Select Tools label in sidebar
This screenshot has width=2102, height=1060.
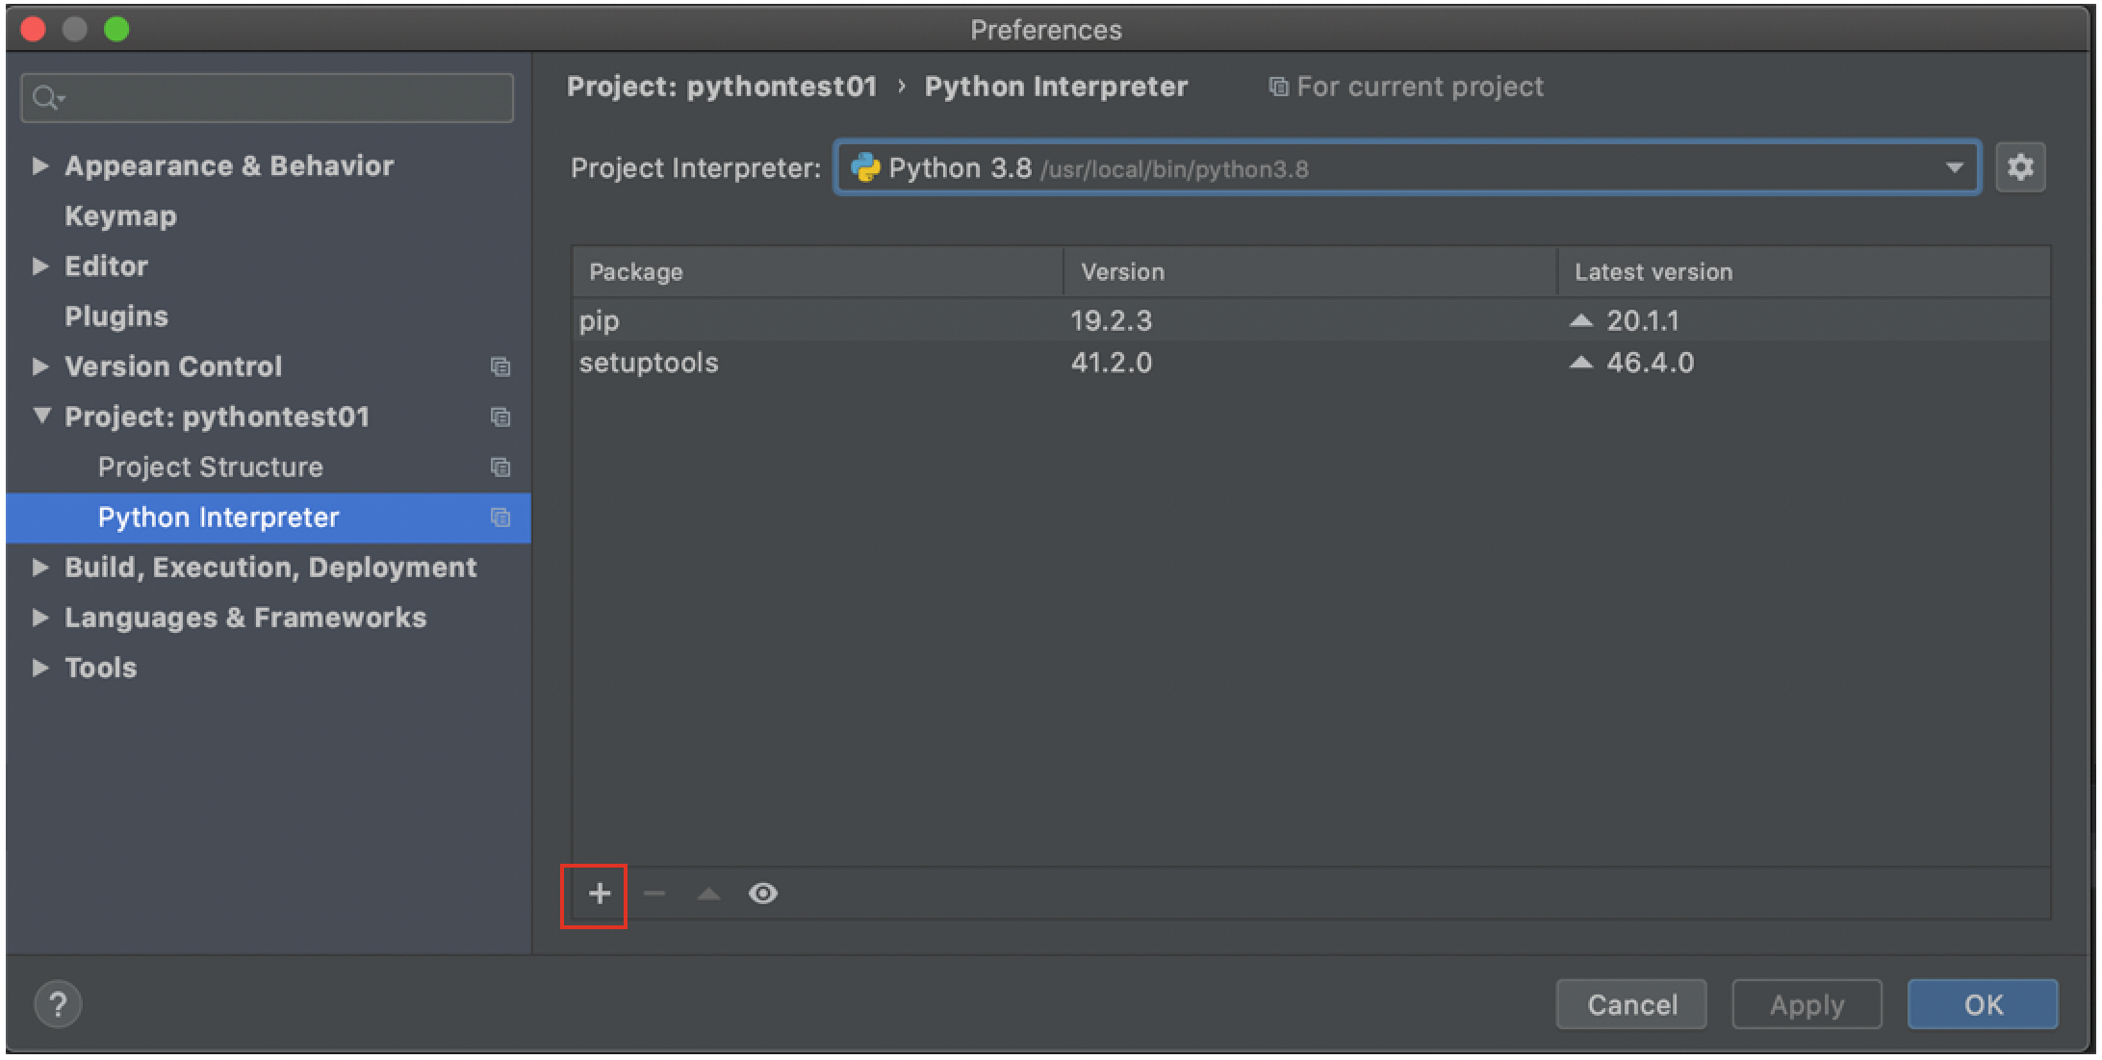(101, 668)
